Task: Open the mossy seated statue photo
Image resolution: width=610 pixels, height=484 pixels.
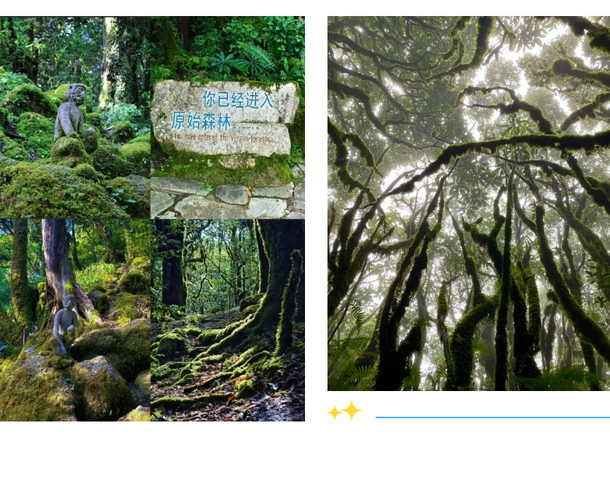Action: coord(75,117)
